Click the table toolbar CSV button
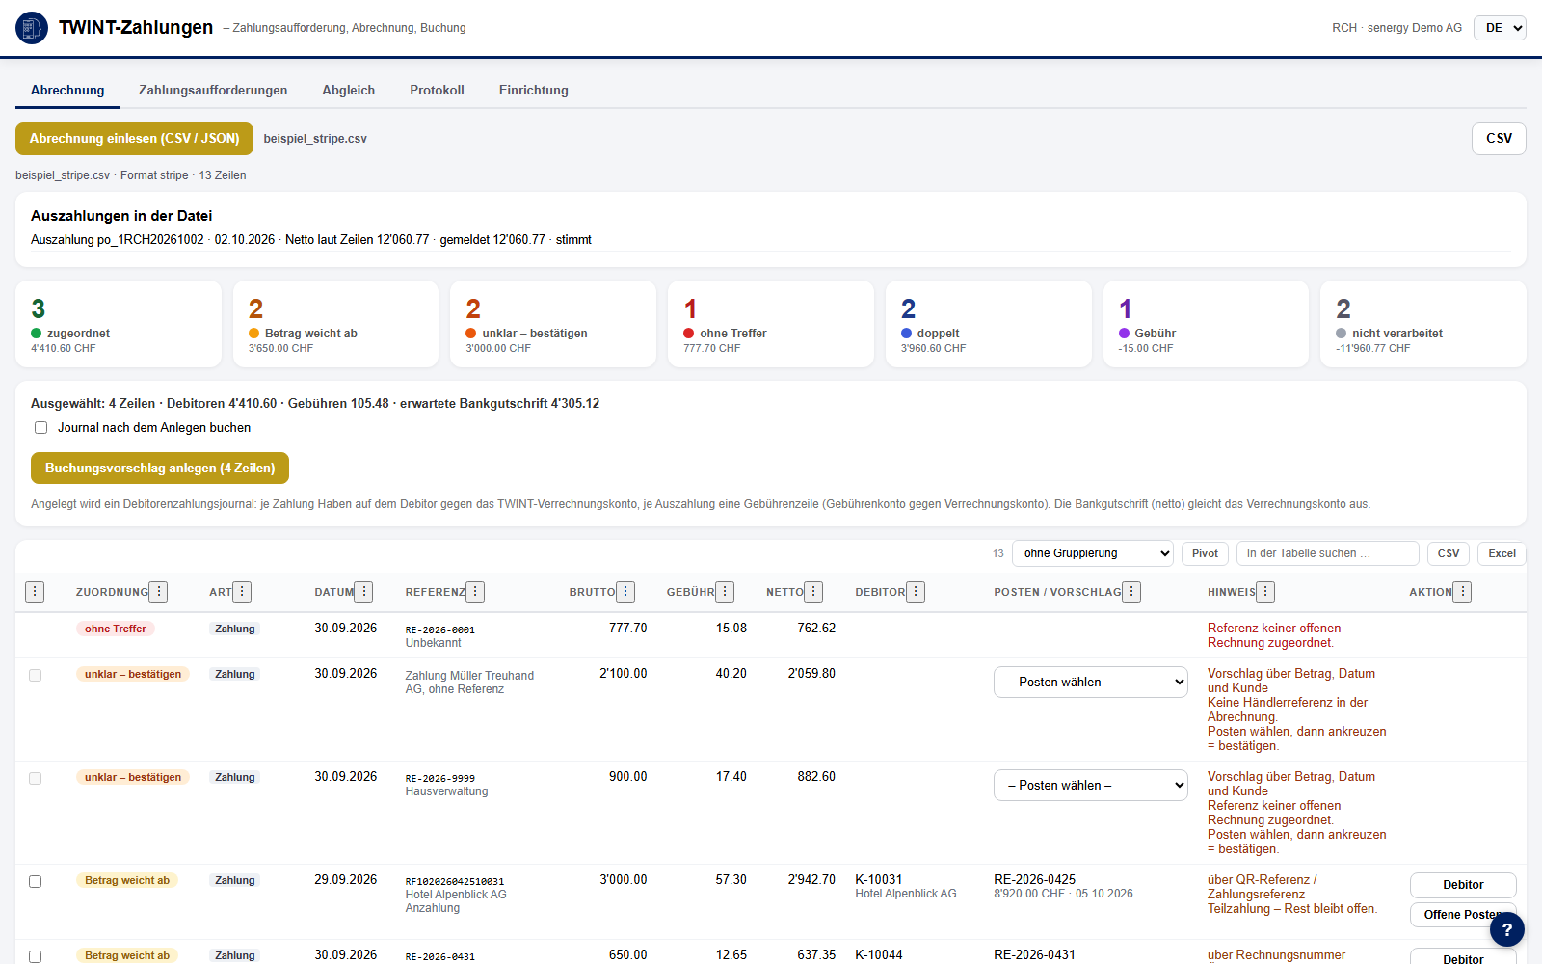This screenshot has height=964, width=1542. tap(1449, 553)
